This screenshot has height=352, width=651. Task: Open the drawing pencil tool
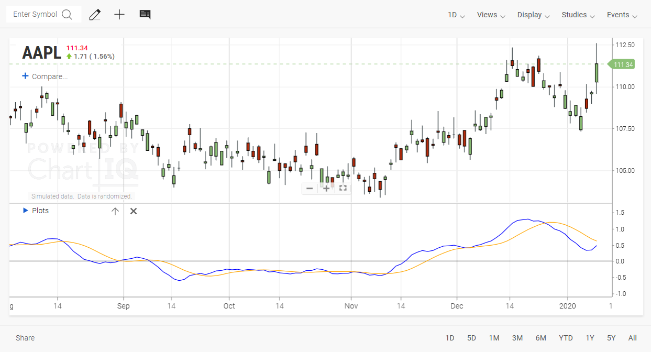95,15
